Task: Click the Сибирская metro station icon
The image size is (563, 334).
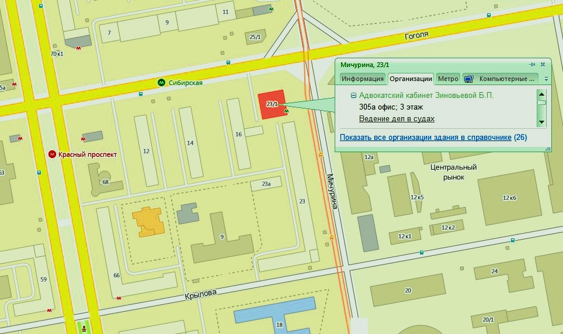Action: [161, 83]
